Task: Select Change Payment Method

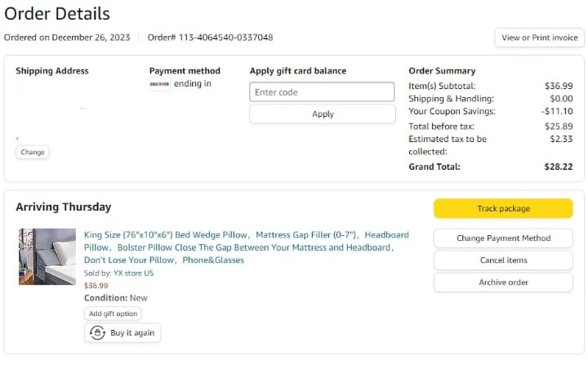Action: (503, 238)
